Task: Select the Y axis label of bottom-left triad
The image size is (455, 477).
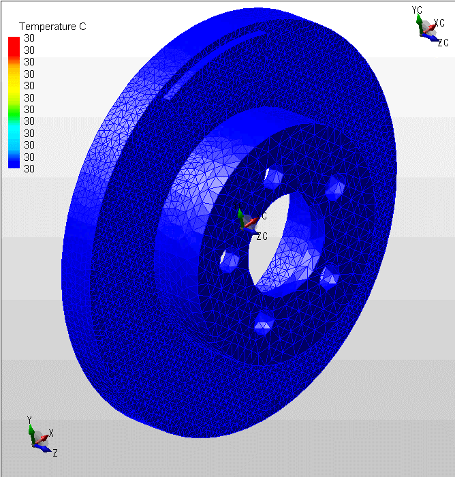Action: click(29, 420)
